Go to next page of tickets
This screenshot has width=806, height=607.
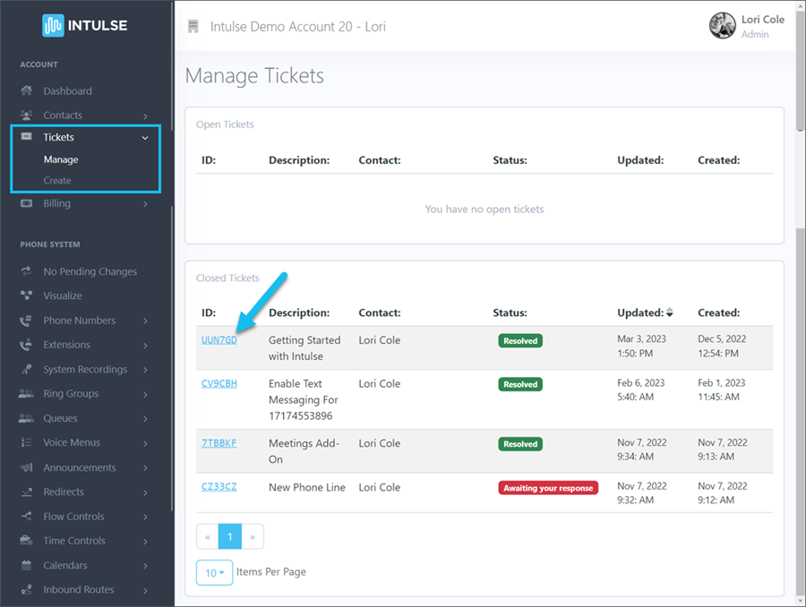(x=253, y=536)
